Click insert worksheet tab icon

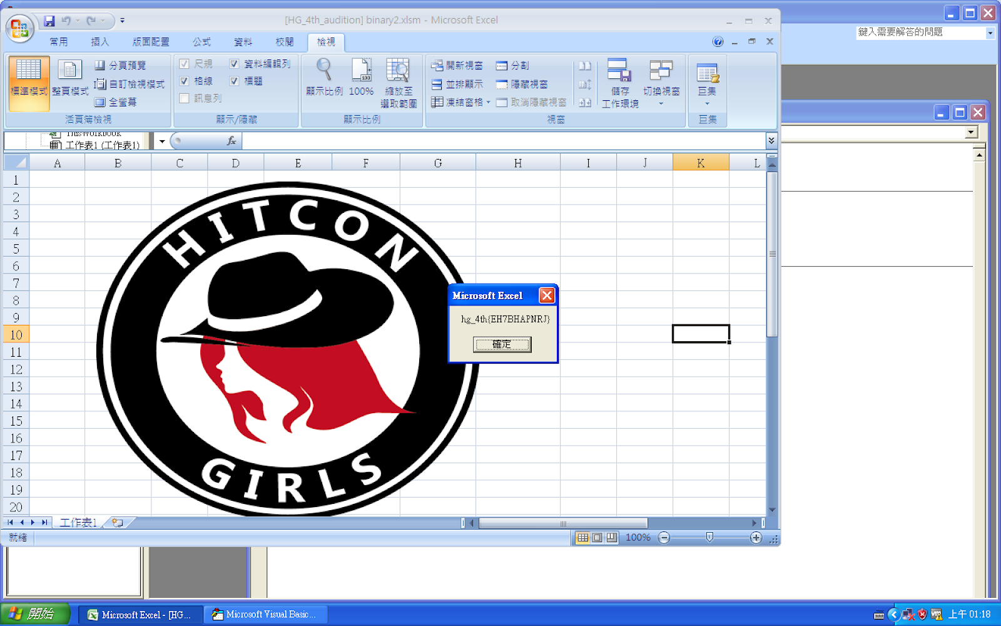tap(117, 522)
